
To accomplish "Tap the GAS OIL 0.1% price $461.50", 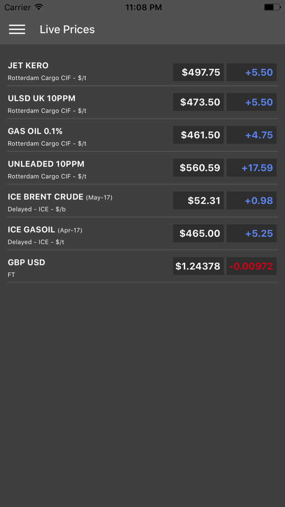I will coord(198,135).
